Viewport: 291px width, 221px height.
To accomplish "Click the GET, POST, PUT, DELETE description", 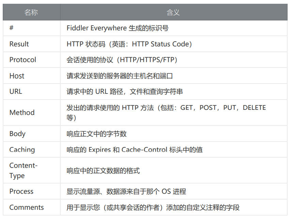I will (223, 107).
